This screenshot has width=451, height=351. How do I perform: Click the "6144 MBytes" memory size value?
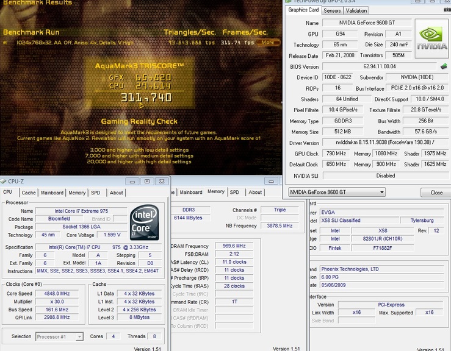coord(190,218)
